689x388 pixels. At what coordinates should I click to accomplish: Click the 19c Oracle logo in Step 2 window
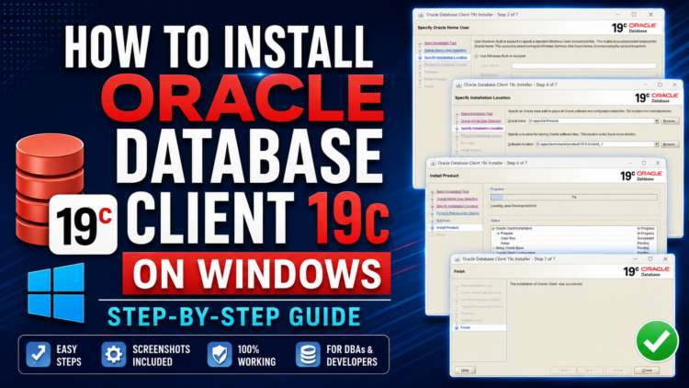pos(635,28)
